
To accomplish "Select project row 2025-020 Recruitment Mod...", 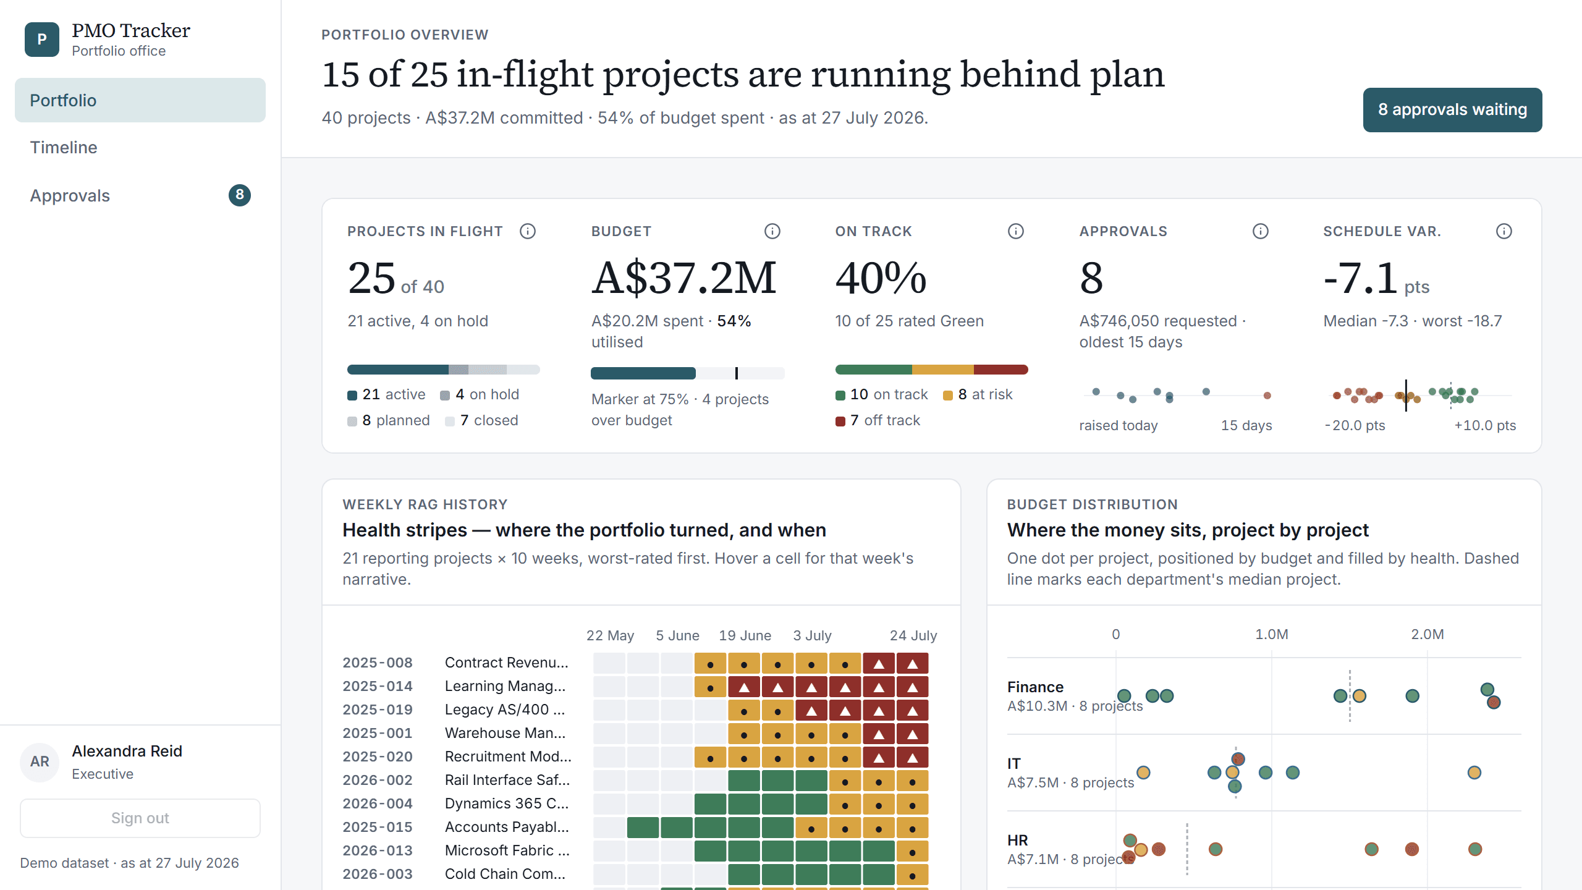I will pyautogui.click(x=635, y=757).
